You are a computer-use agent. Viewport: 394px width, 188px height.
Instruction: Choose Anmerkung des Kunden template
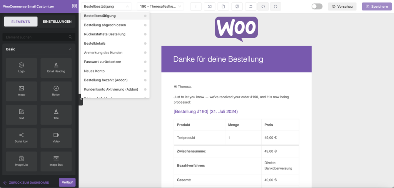click(x=115, y=53)
